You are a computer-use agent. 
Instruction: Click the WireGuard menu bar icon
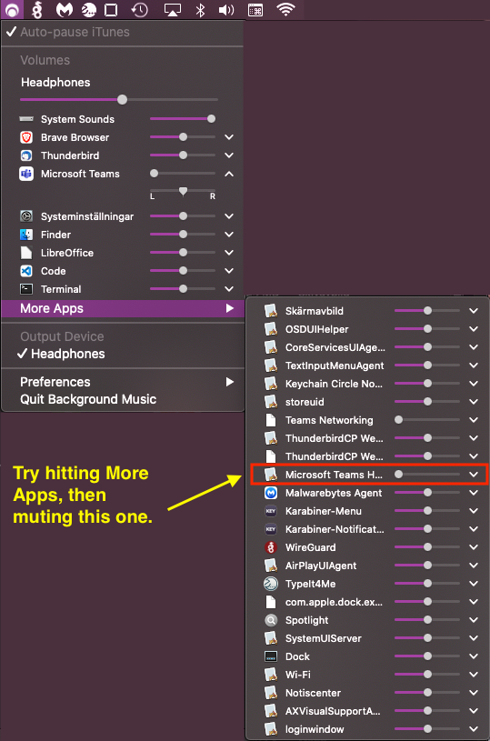pyautogui.click(x=37, y=9)
